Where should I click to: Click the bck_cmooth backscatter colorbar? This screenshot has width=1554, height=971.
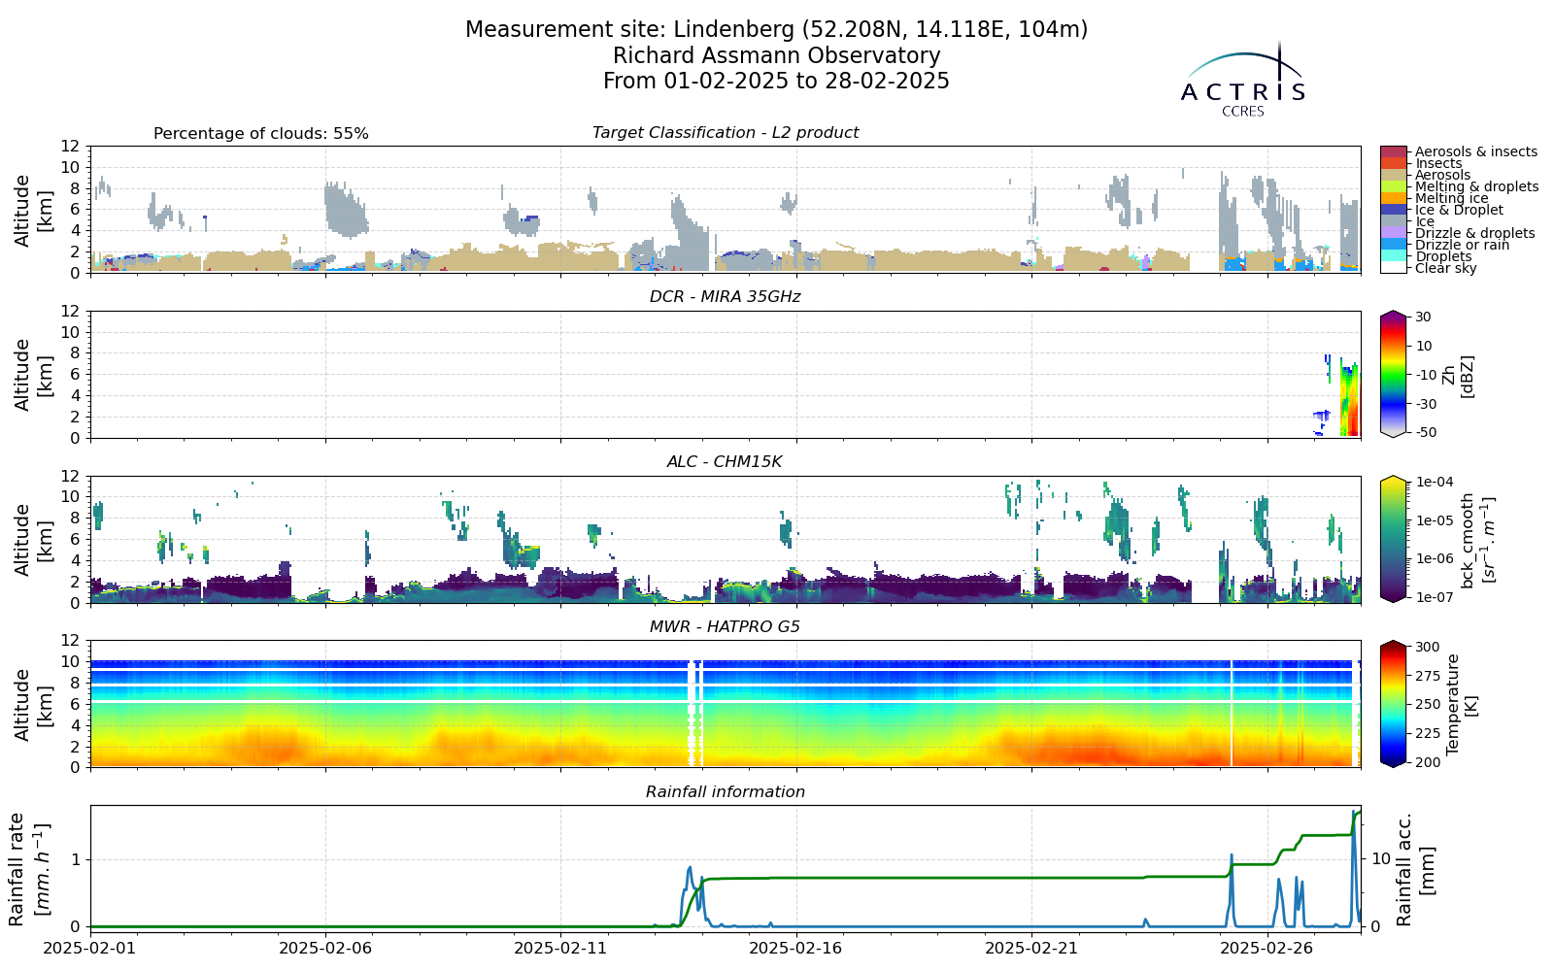coord(1393,539)
